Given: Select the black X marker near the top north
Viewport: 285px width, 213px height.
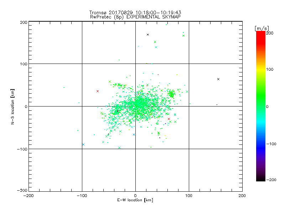Looking at the screenshot, I should pos(148,34).
